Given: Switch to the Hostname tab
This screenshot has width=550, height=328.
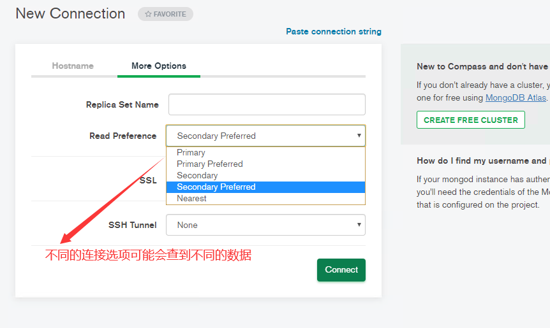Looking at the screenshot, I should coord(73,66).
